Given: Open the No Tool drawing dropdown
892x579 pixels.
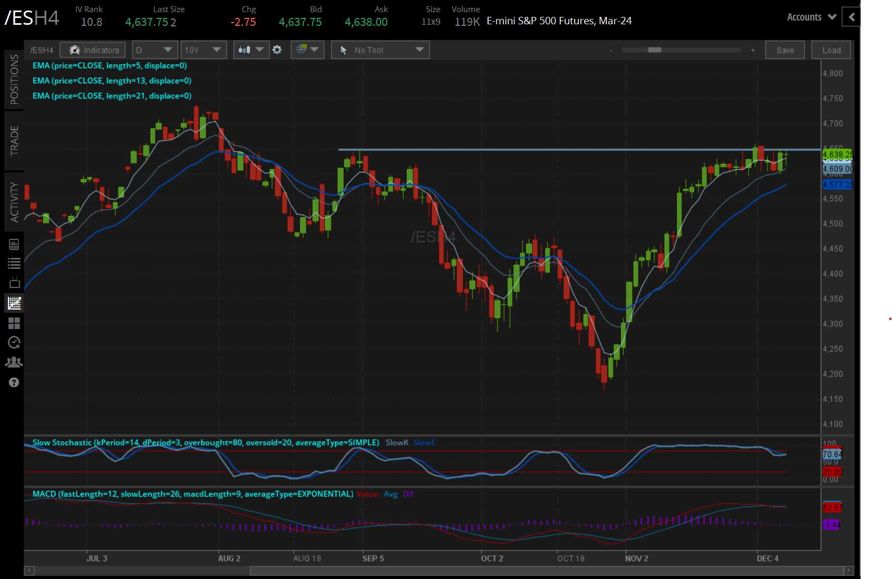Looking at the screenshot, I should (x=380, y=50).
